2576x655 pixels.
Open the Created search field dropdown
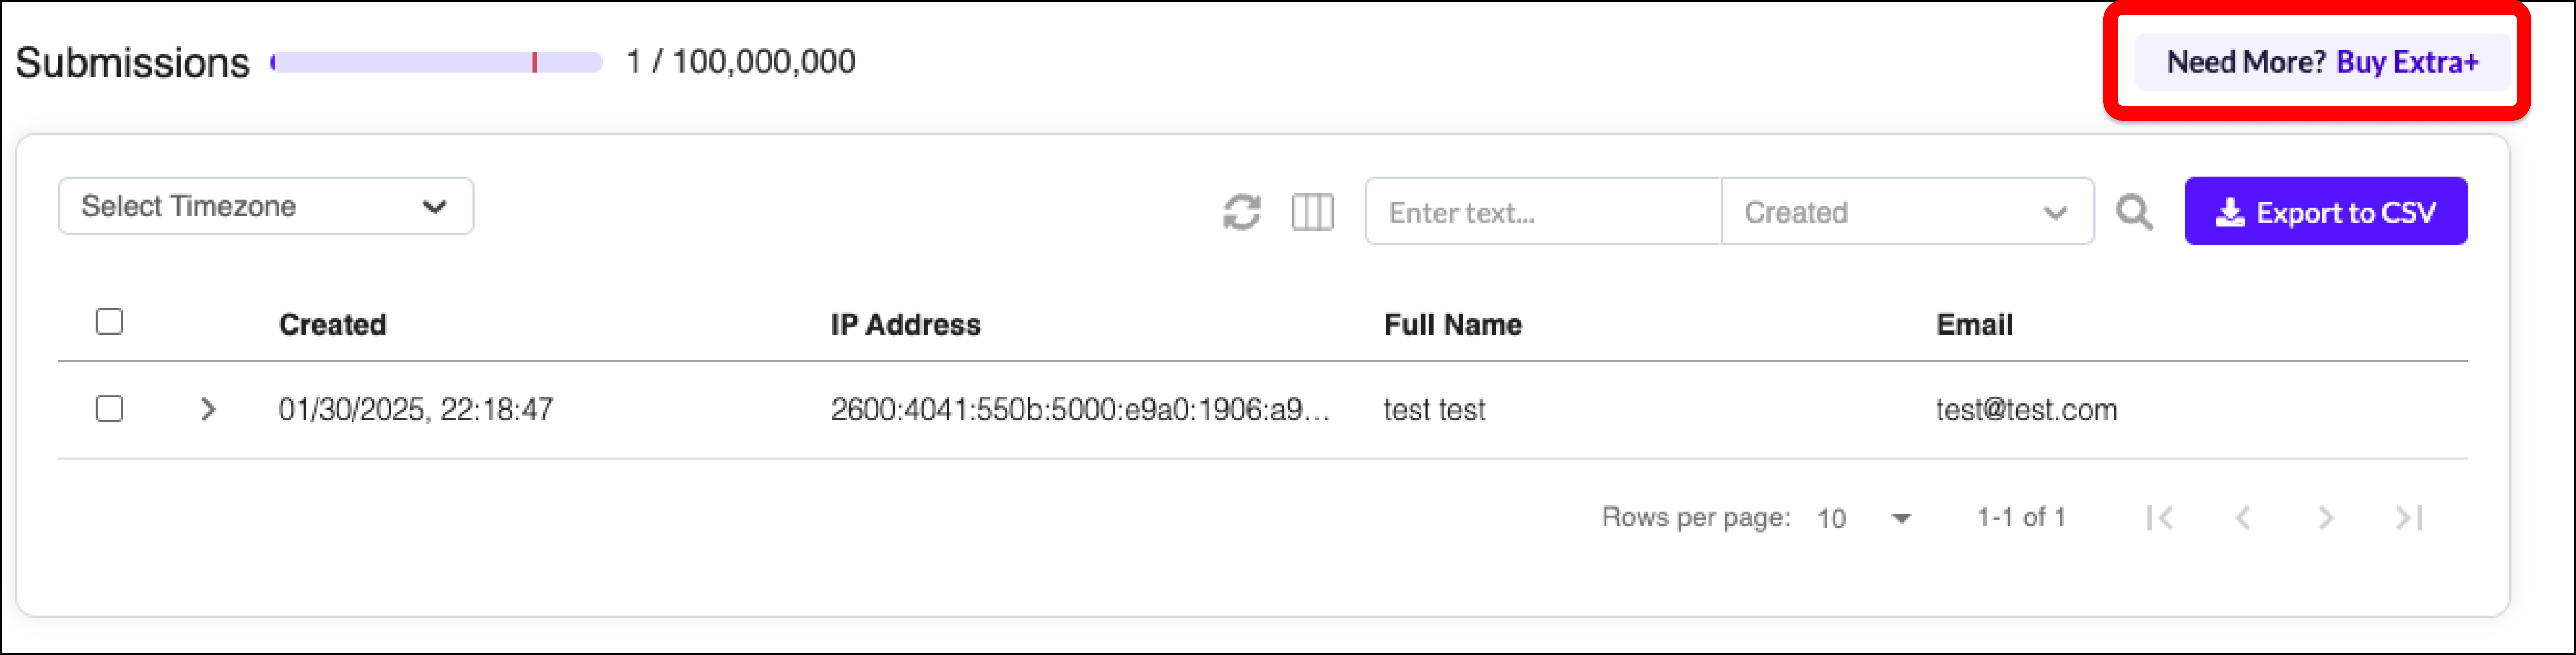tap(1907, 211)
